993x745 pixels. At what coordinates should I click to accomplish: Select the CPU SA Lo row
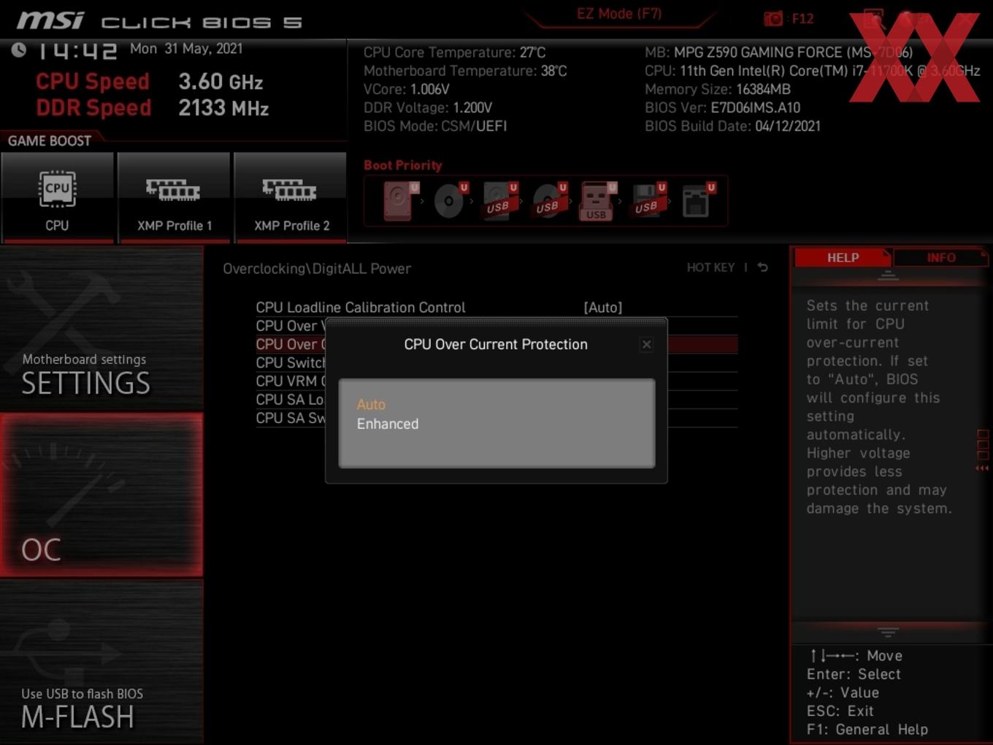[290, 400]
